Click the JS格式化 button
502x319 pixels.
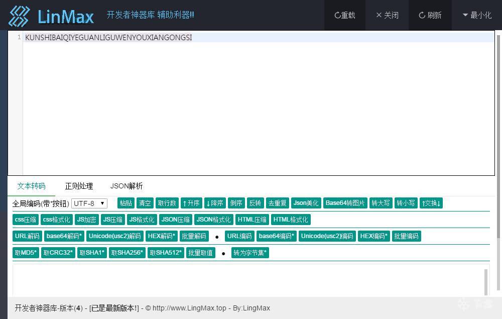click(x=142, y=220)
